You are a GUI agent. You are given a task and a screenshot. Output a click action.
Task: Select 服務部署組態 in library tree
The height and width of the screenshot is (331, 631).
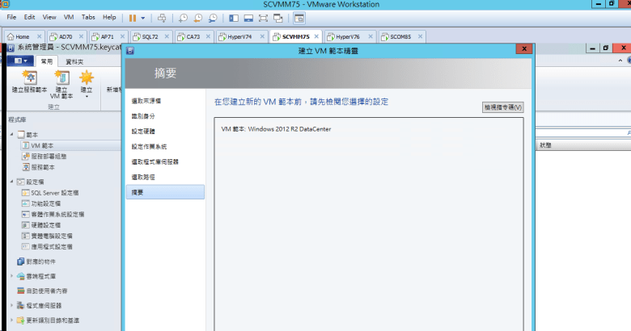tap(49, 156)
